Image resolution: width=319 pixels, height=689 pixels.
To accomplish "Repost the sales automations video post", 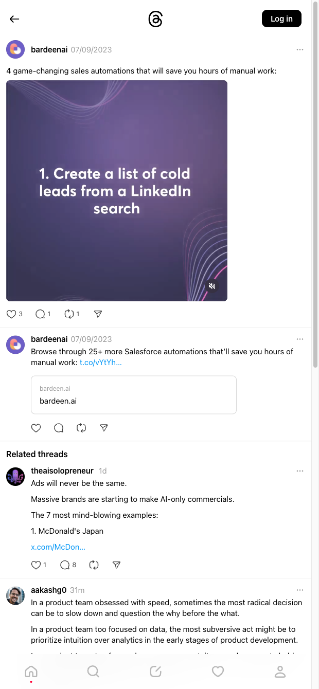I will 69,314.
